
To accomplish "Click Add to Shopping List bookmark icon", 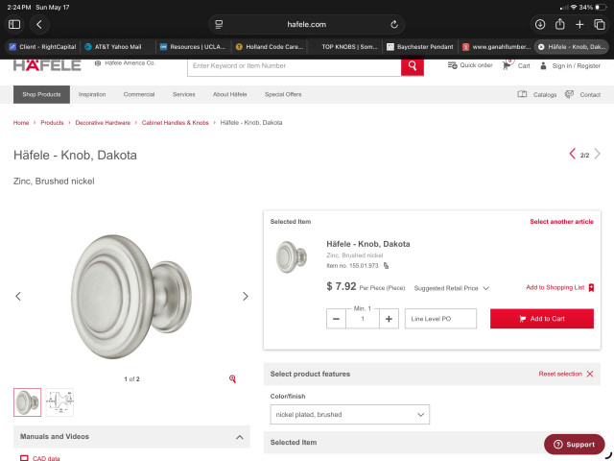I will [591, 288].
